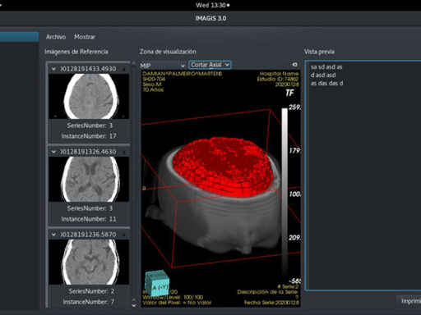
Task: Click the patient name DAMIAN^PALMEIRO^MARTENS
Action: click(x=183, y=74)
